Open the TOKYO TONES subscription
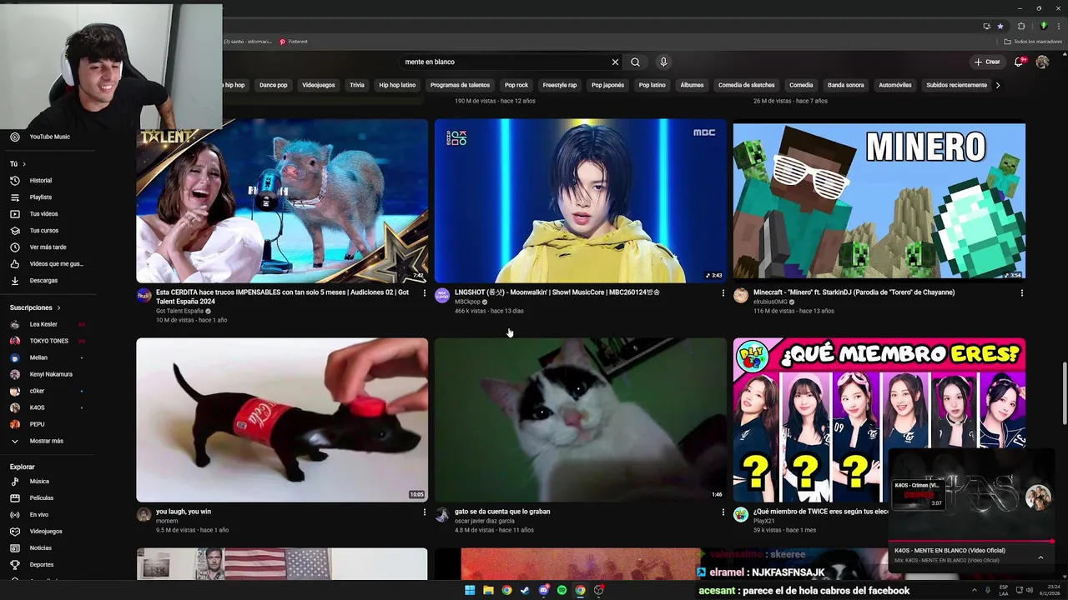 point(48,341)
